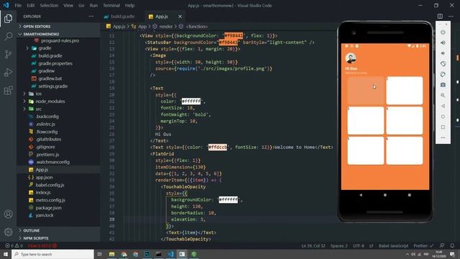Close the App.js editor tab
The width and height of the screenshot is (460, 259).
coord(180,17)
